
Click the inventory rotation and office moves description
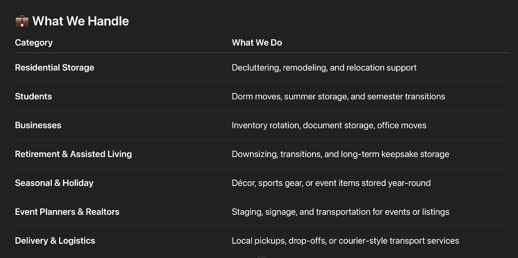click(x=329, y=126)
